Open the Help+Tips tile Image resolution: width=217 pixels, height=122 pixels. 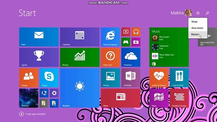tap(111, 57)
